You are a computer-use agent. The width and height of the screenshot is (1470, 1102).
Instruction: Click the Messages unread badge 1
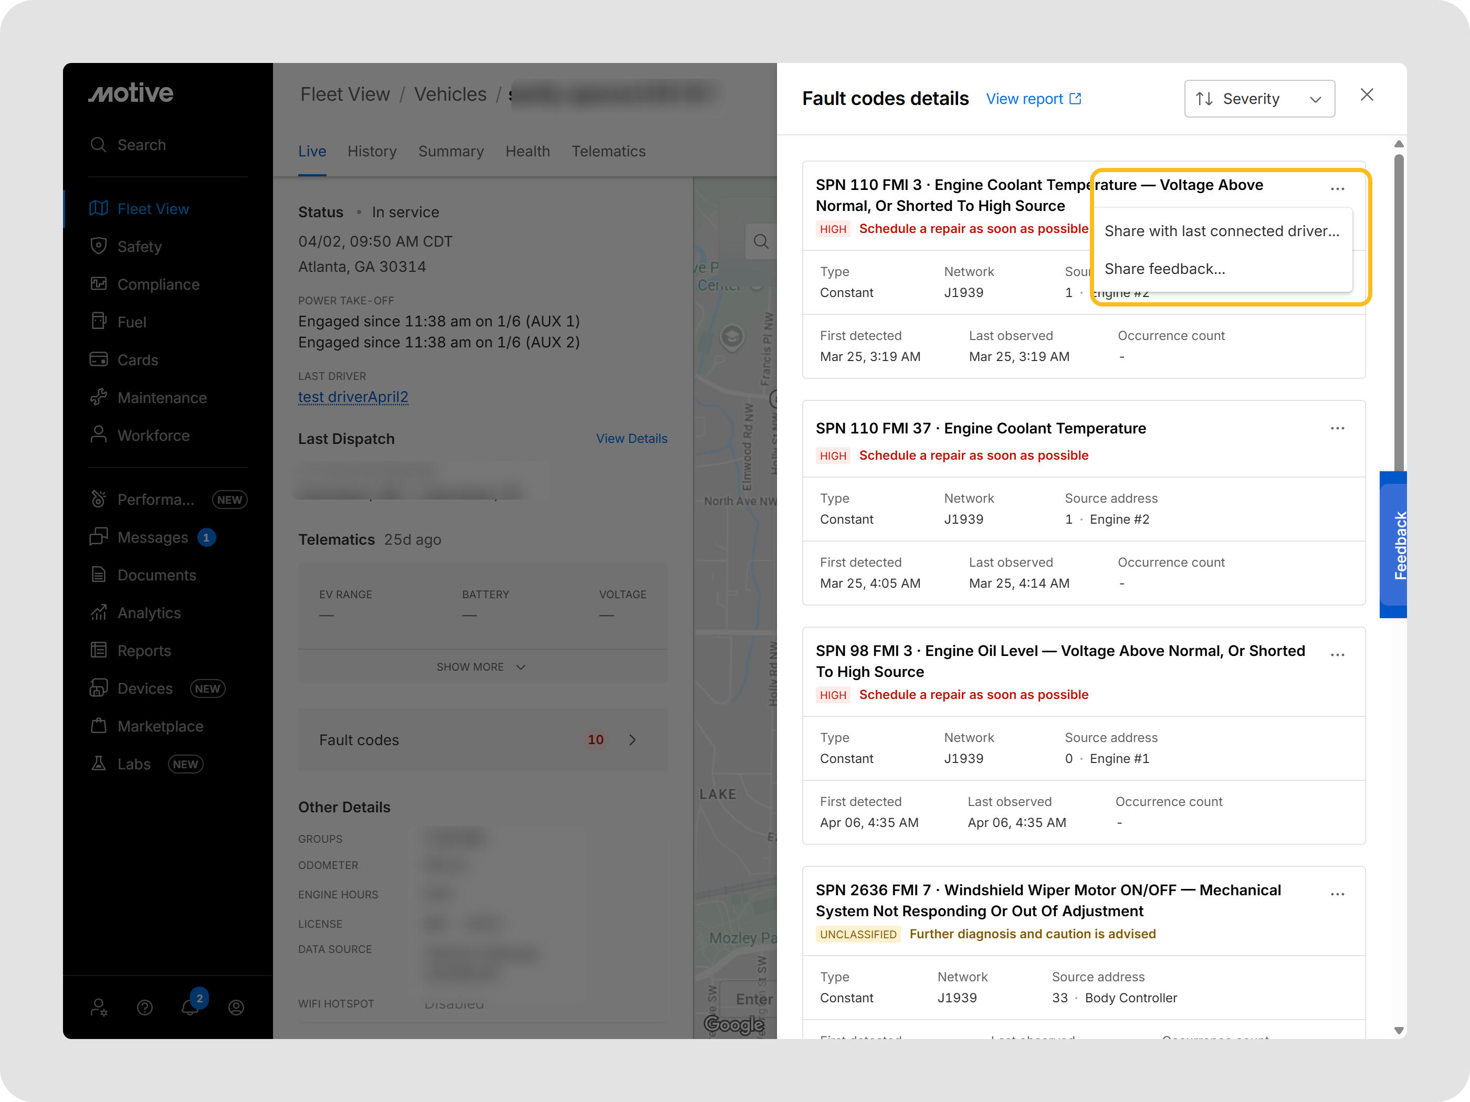pyautogui.click(x=206, y=537)
